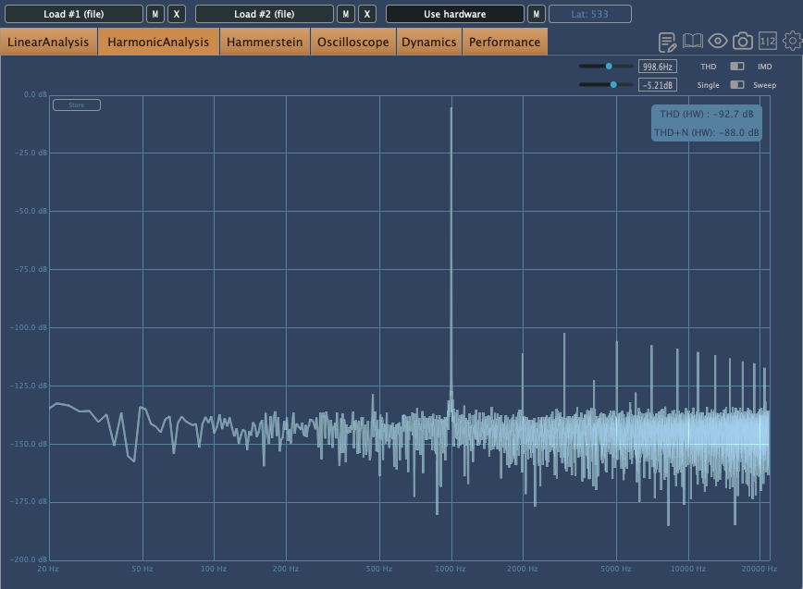Toggle THD / IMD switch

(736, 67)
